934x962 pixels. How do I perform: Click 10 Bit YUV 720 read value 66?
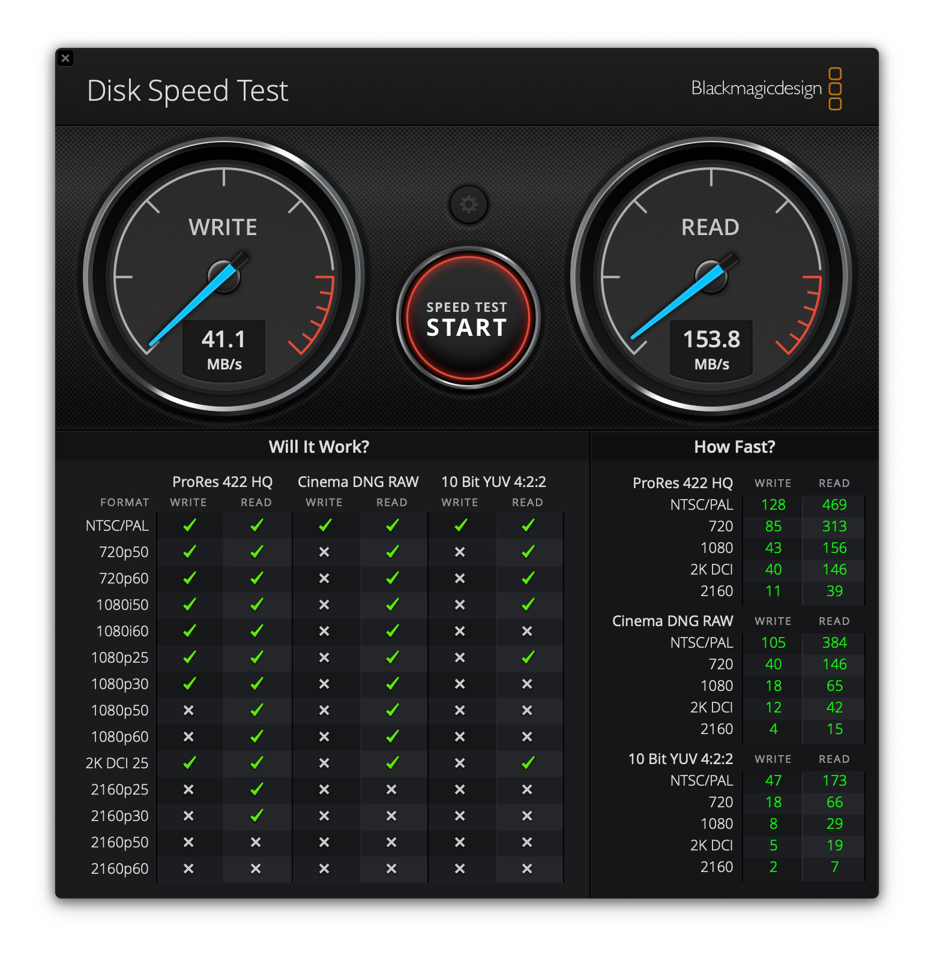point(834,802)
